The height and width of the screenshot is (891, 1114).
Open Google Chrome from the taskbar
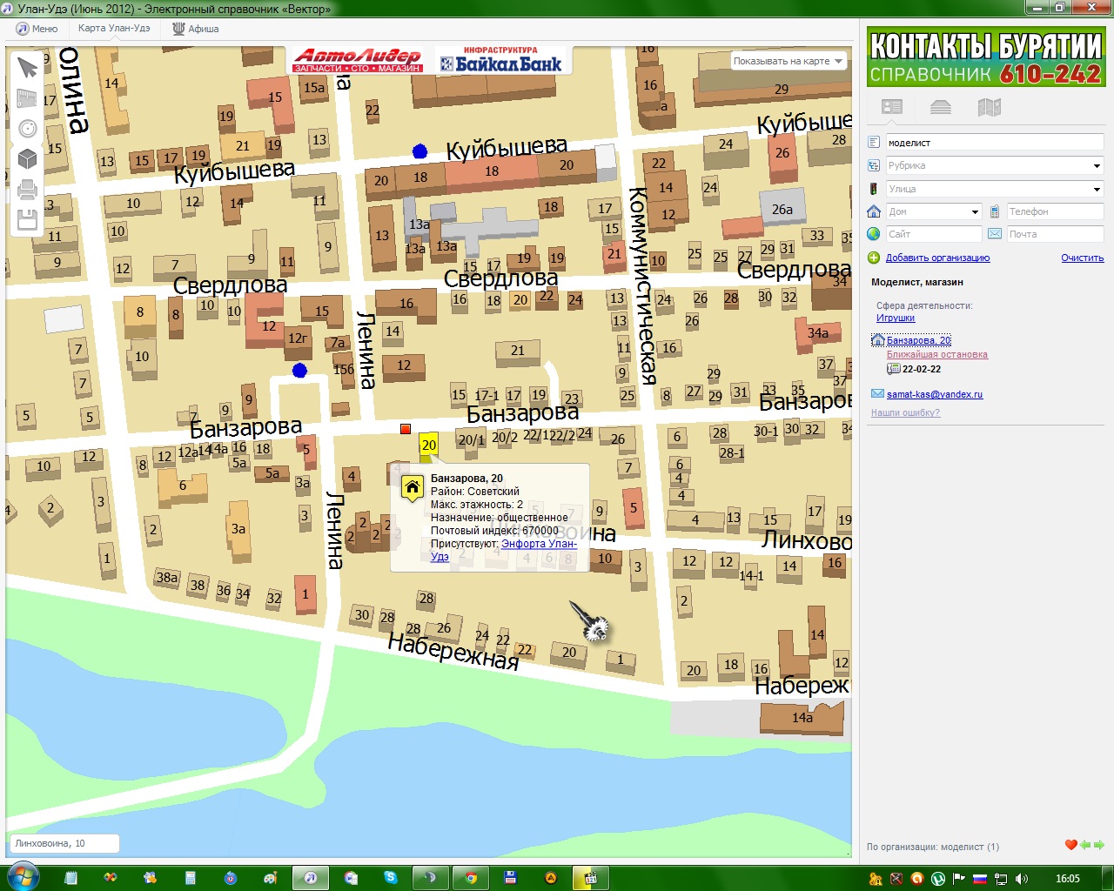(x=471, y=878)
